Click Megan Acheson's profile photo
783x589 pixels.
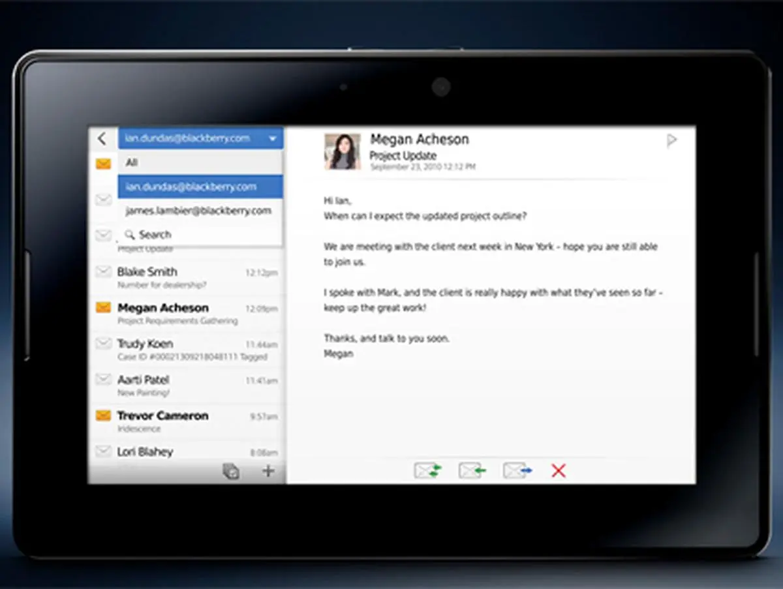[342, 151]
